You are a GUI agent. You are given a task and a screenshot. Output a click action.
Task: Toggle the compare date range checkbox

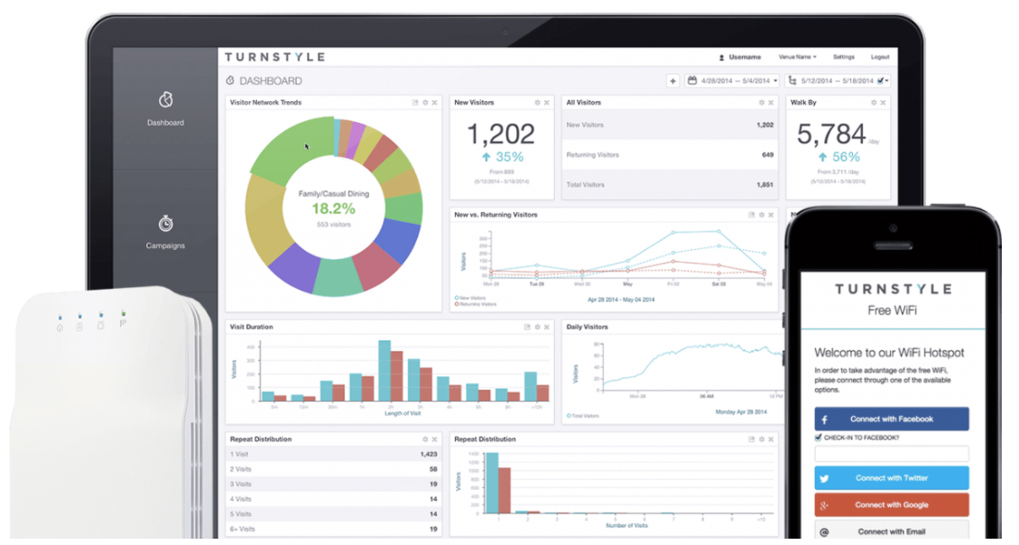coord(881,81)
